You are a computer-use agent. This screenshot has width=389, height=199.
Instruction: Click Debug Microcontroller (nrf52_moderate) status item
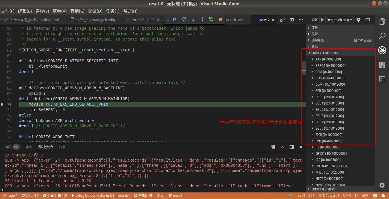tap(100, 196)
